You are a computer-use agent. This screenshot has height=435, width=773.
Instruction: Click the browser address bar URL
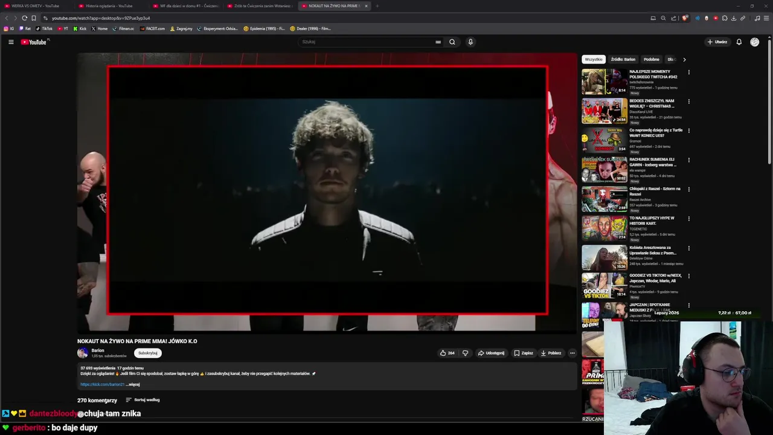101,18
